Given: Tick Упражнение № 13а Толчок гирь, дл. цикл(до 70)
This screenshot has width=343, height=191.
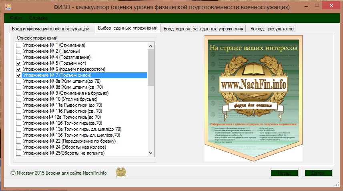Looking at the screenshot, I should tap(18, 129).
